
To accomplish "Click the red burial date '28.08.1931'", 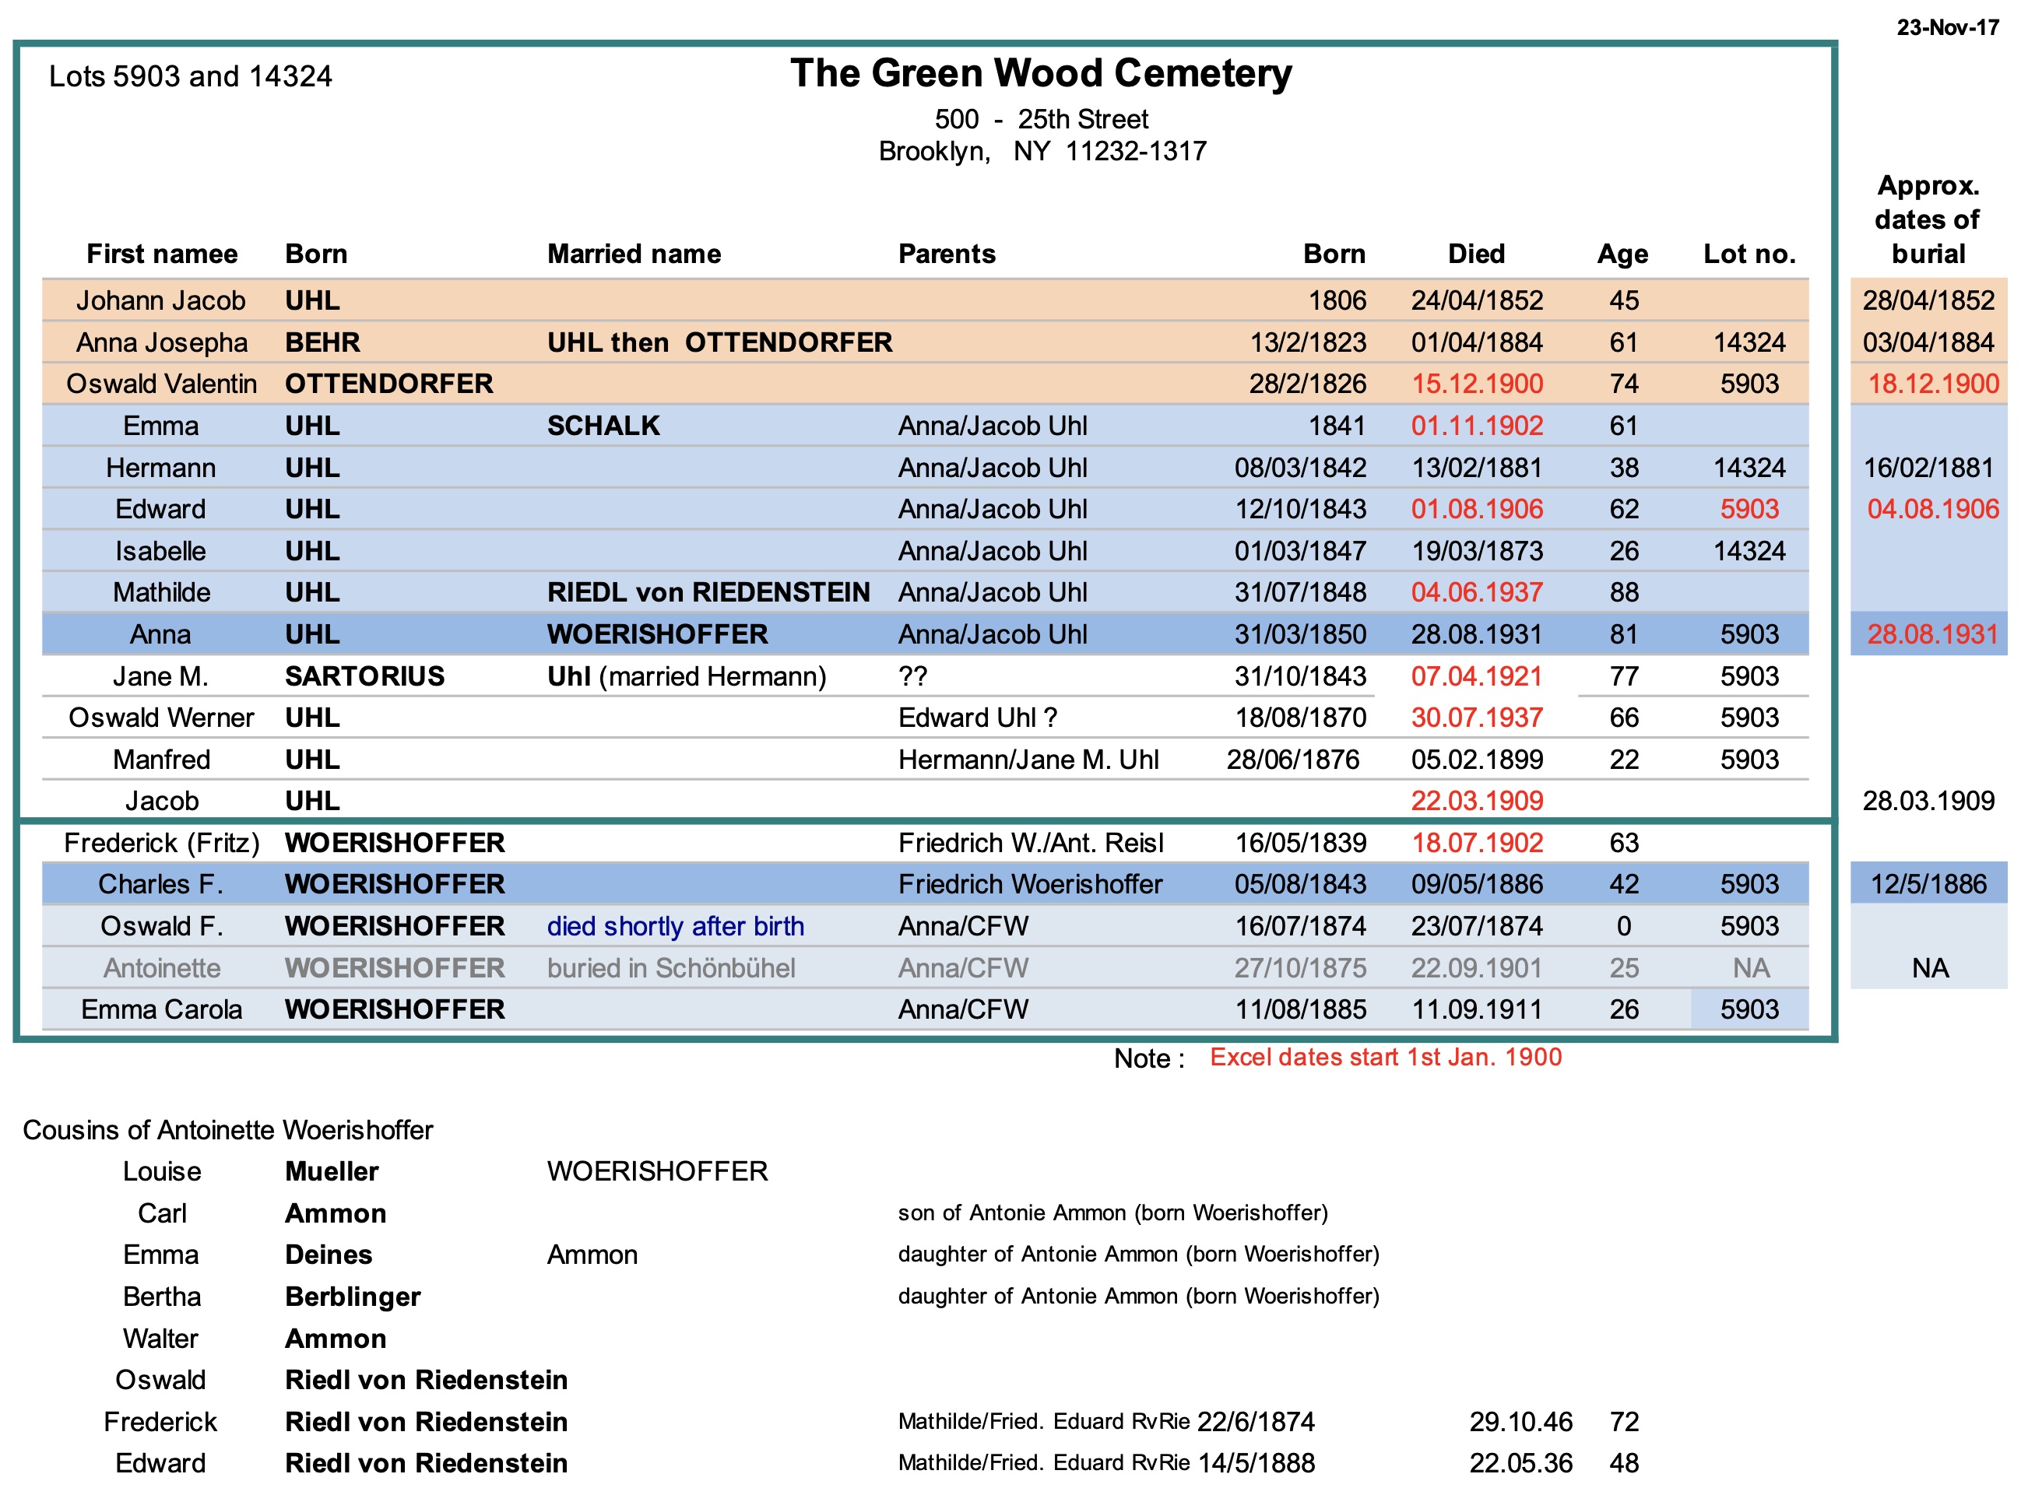I will click(1933, 633).
